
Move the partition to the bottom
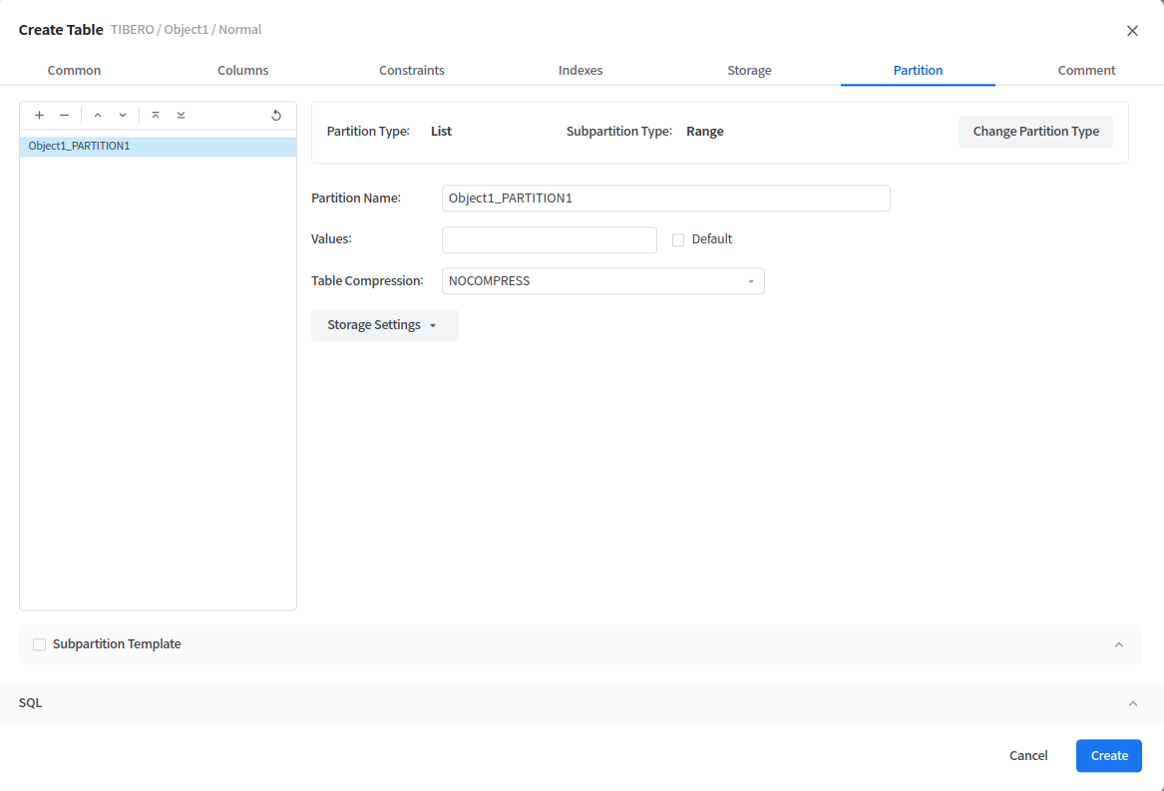[x=181, y=116]
